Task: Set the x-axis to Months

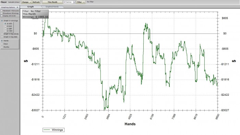Action: 2,47
